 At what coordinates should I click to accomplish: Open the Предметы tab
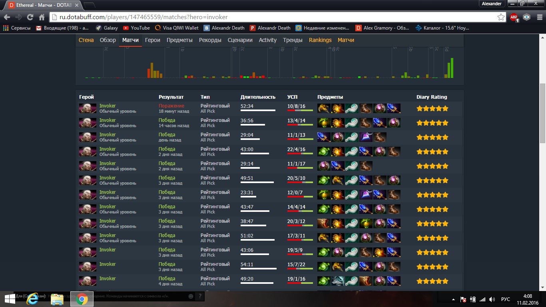pos(179,40)
